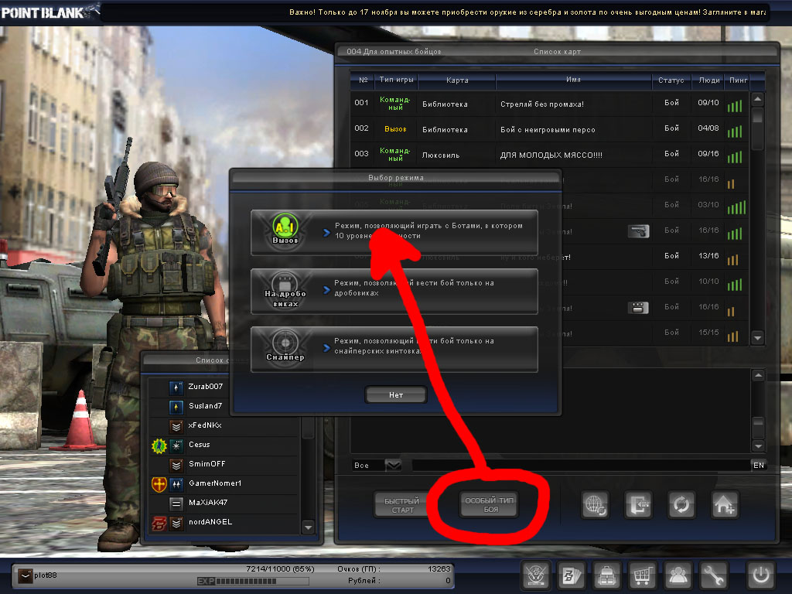The image size is (792, 594).
Task: Click the red emblem beside nordANGEL
Action: click(159, 523)
